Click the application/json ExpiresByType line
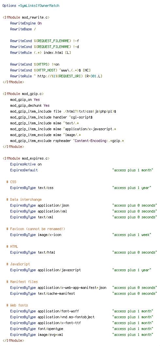 (84, 205)
